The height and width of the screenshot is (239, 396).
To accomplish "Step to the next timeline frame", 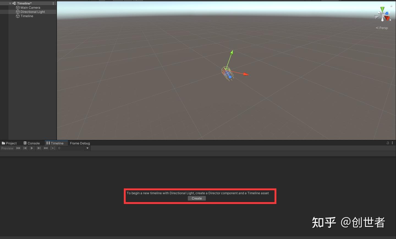I will pos(39,148).
